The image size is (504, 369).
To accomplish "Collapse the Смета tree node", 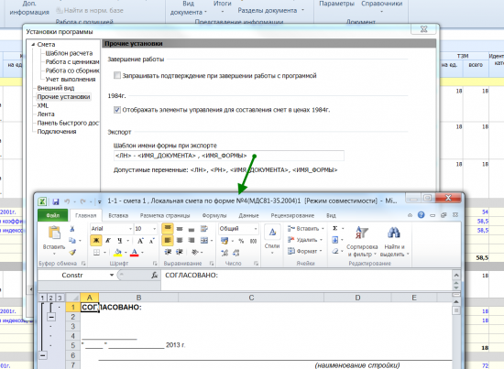I will click(x=33, y=45).
